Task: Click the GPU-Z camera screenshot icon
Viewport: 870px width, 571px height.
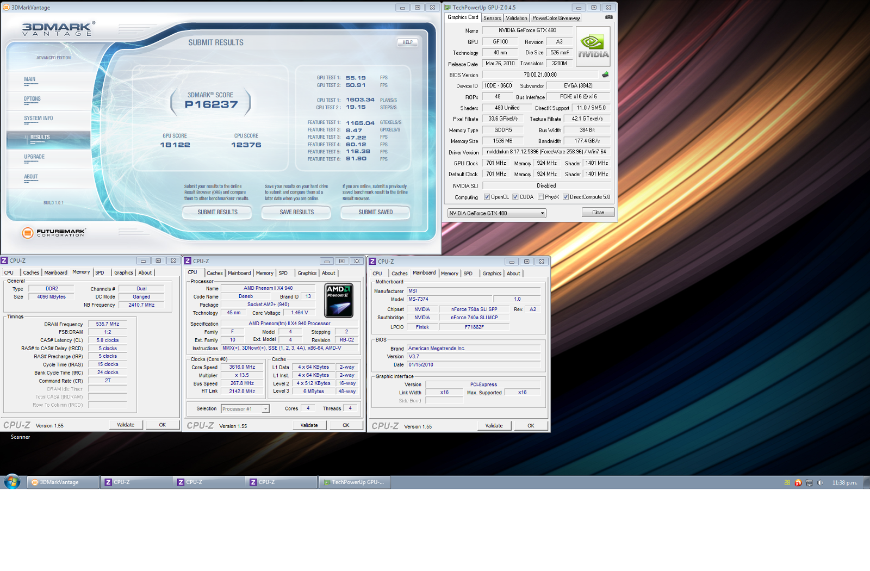Action: pos(608,17)
